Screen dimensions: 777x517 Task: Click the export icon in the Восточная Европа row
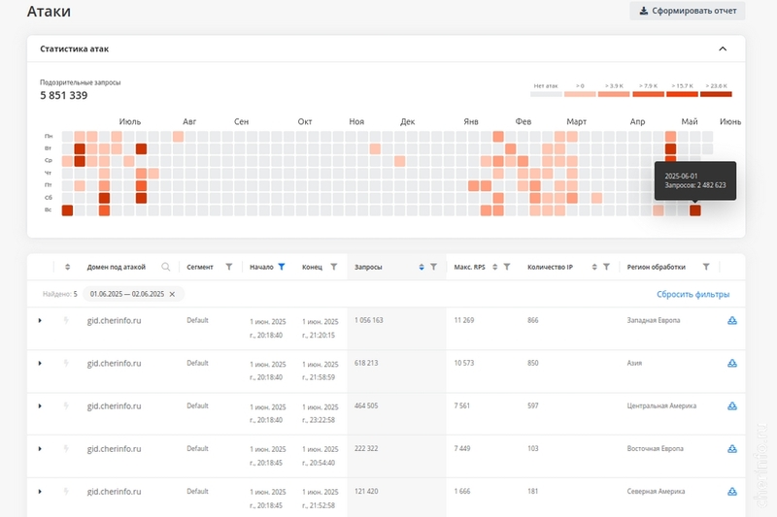(x=732, y=449)
